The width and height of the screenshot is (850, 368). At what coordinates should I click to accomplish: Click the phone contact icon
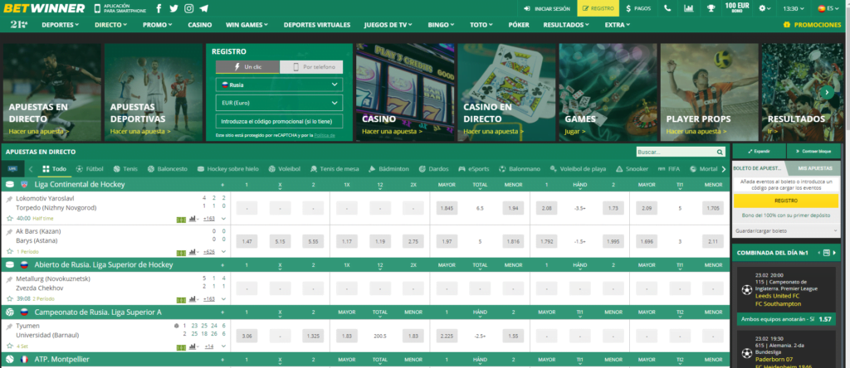[667, 8]
